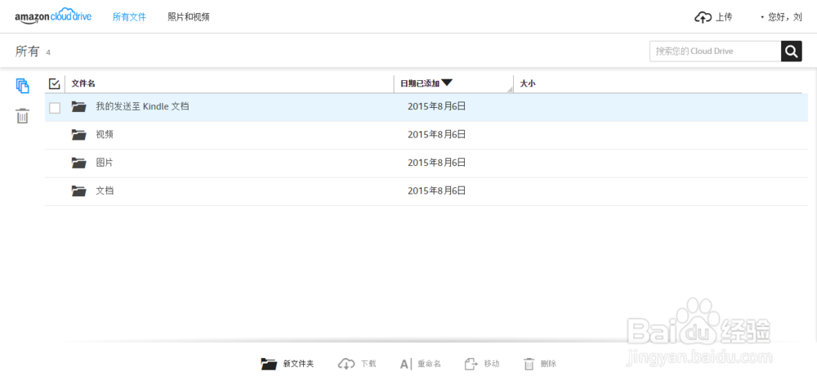Click the 文档 folder icon
The image size is (817, 385).
click(78, 191)
